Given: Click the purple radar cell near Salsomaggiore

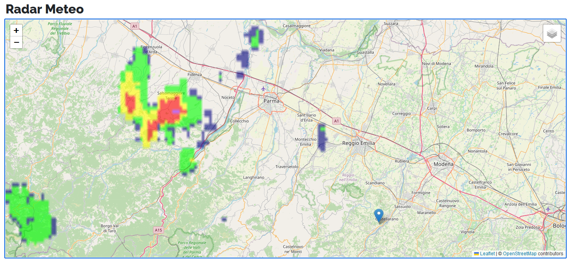Looking at the screenshot, I should (175, 112).
